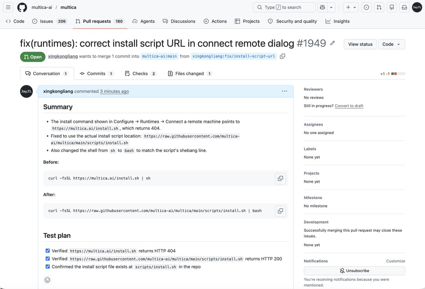Image resolution: width=425 pixels, height=289 pixels.
Task: Click the Milestone sidebar heading
Action: [x=313, y=198]
